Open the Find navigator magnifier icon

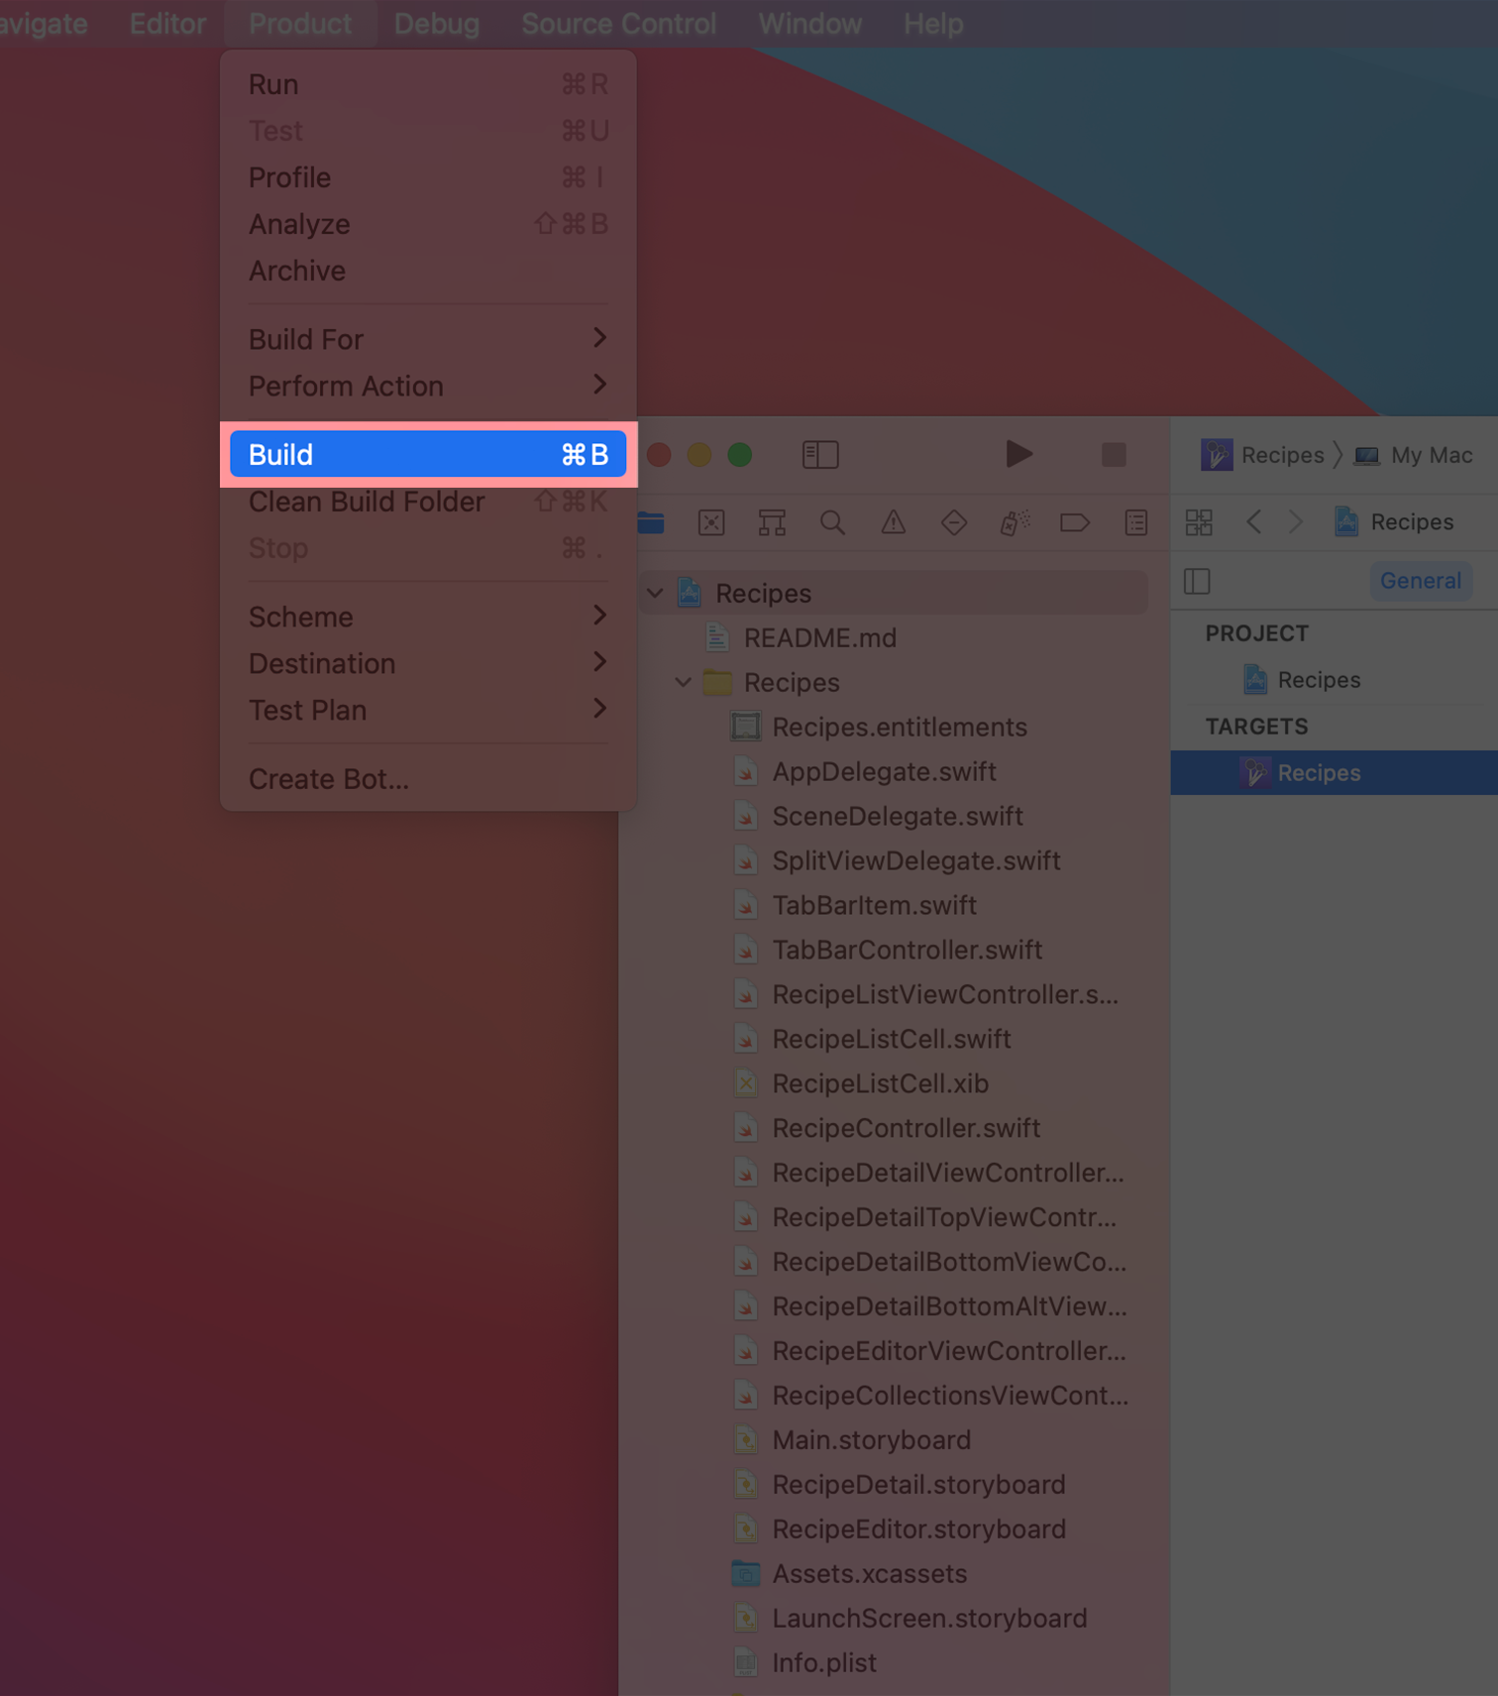(x=832, y=522)
